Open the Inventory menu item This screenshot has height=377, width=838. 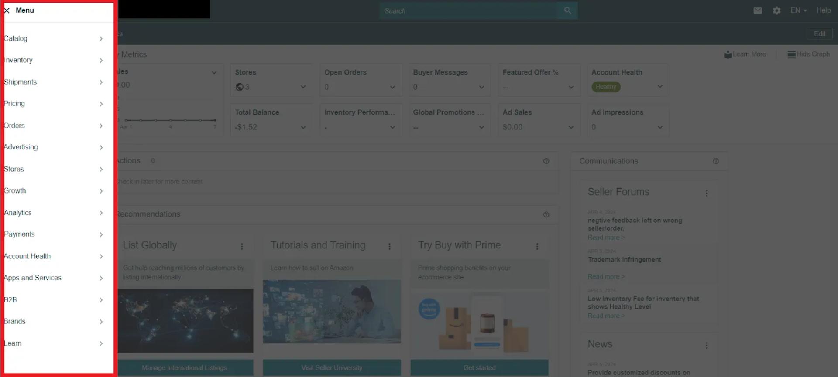pos(54,60)
